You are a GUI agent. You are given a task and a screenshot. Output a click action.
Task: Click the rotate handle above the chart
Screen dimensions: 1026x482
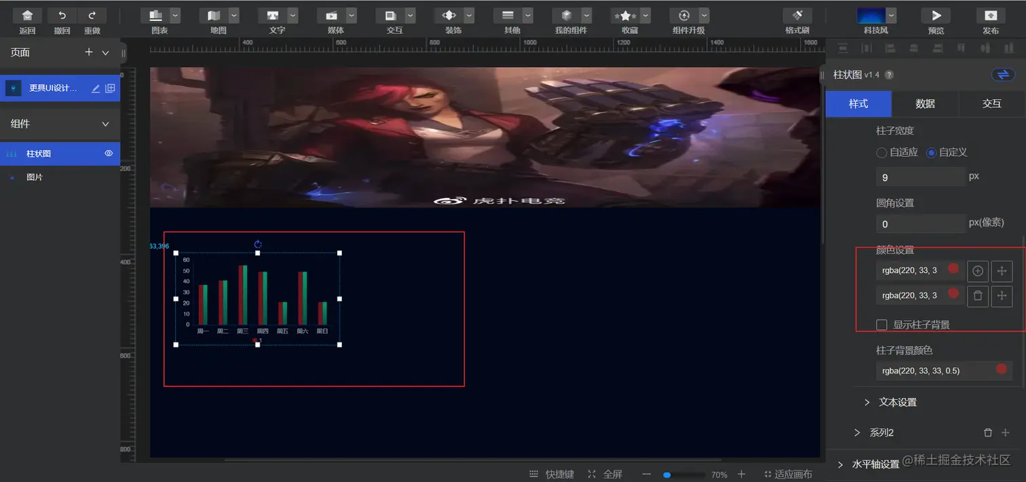(258, 244)
